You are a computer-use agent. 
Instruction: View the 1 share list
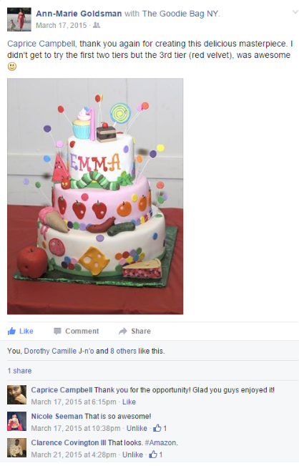click(x=19, y=371)
